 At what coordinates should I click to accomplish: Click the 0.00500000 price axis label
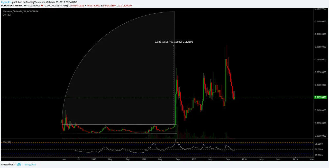(x=321, y=123)
